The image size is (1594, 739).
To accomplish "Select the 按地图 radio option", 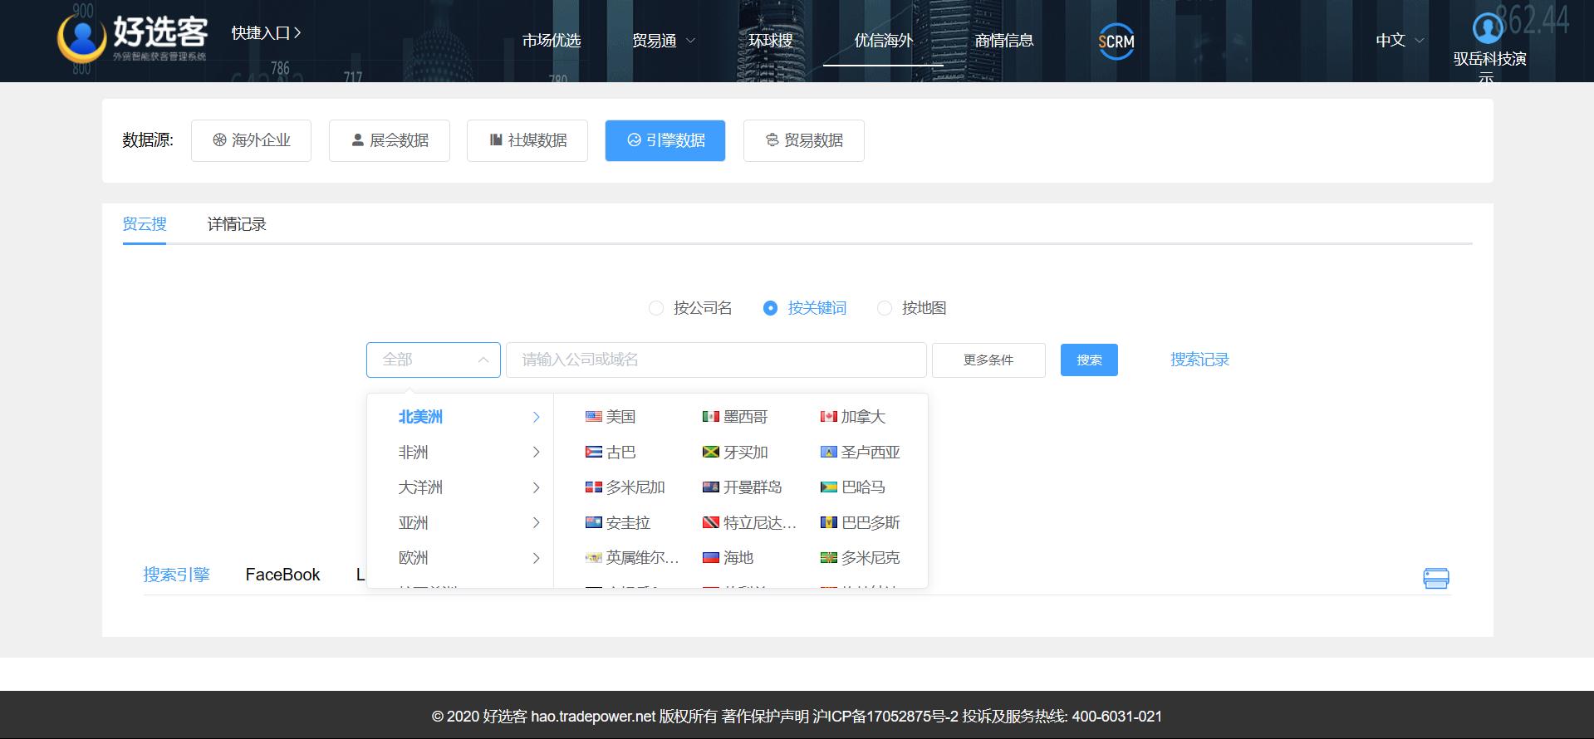I will click(912, 308).
